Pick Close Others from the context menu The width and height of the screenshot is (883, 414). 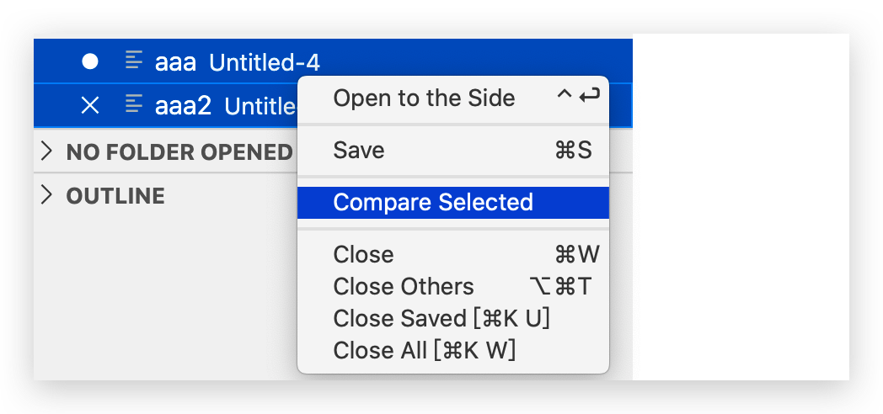(404, 287)
